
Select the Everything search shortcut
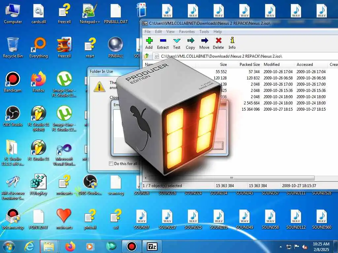[39, 48]
